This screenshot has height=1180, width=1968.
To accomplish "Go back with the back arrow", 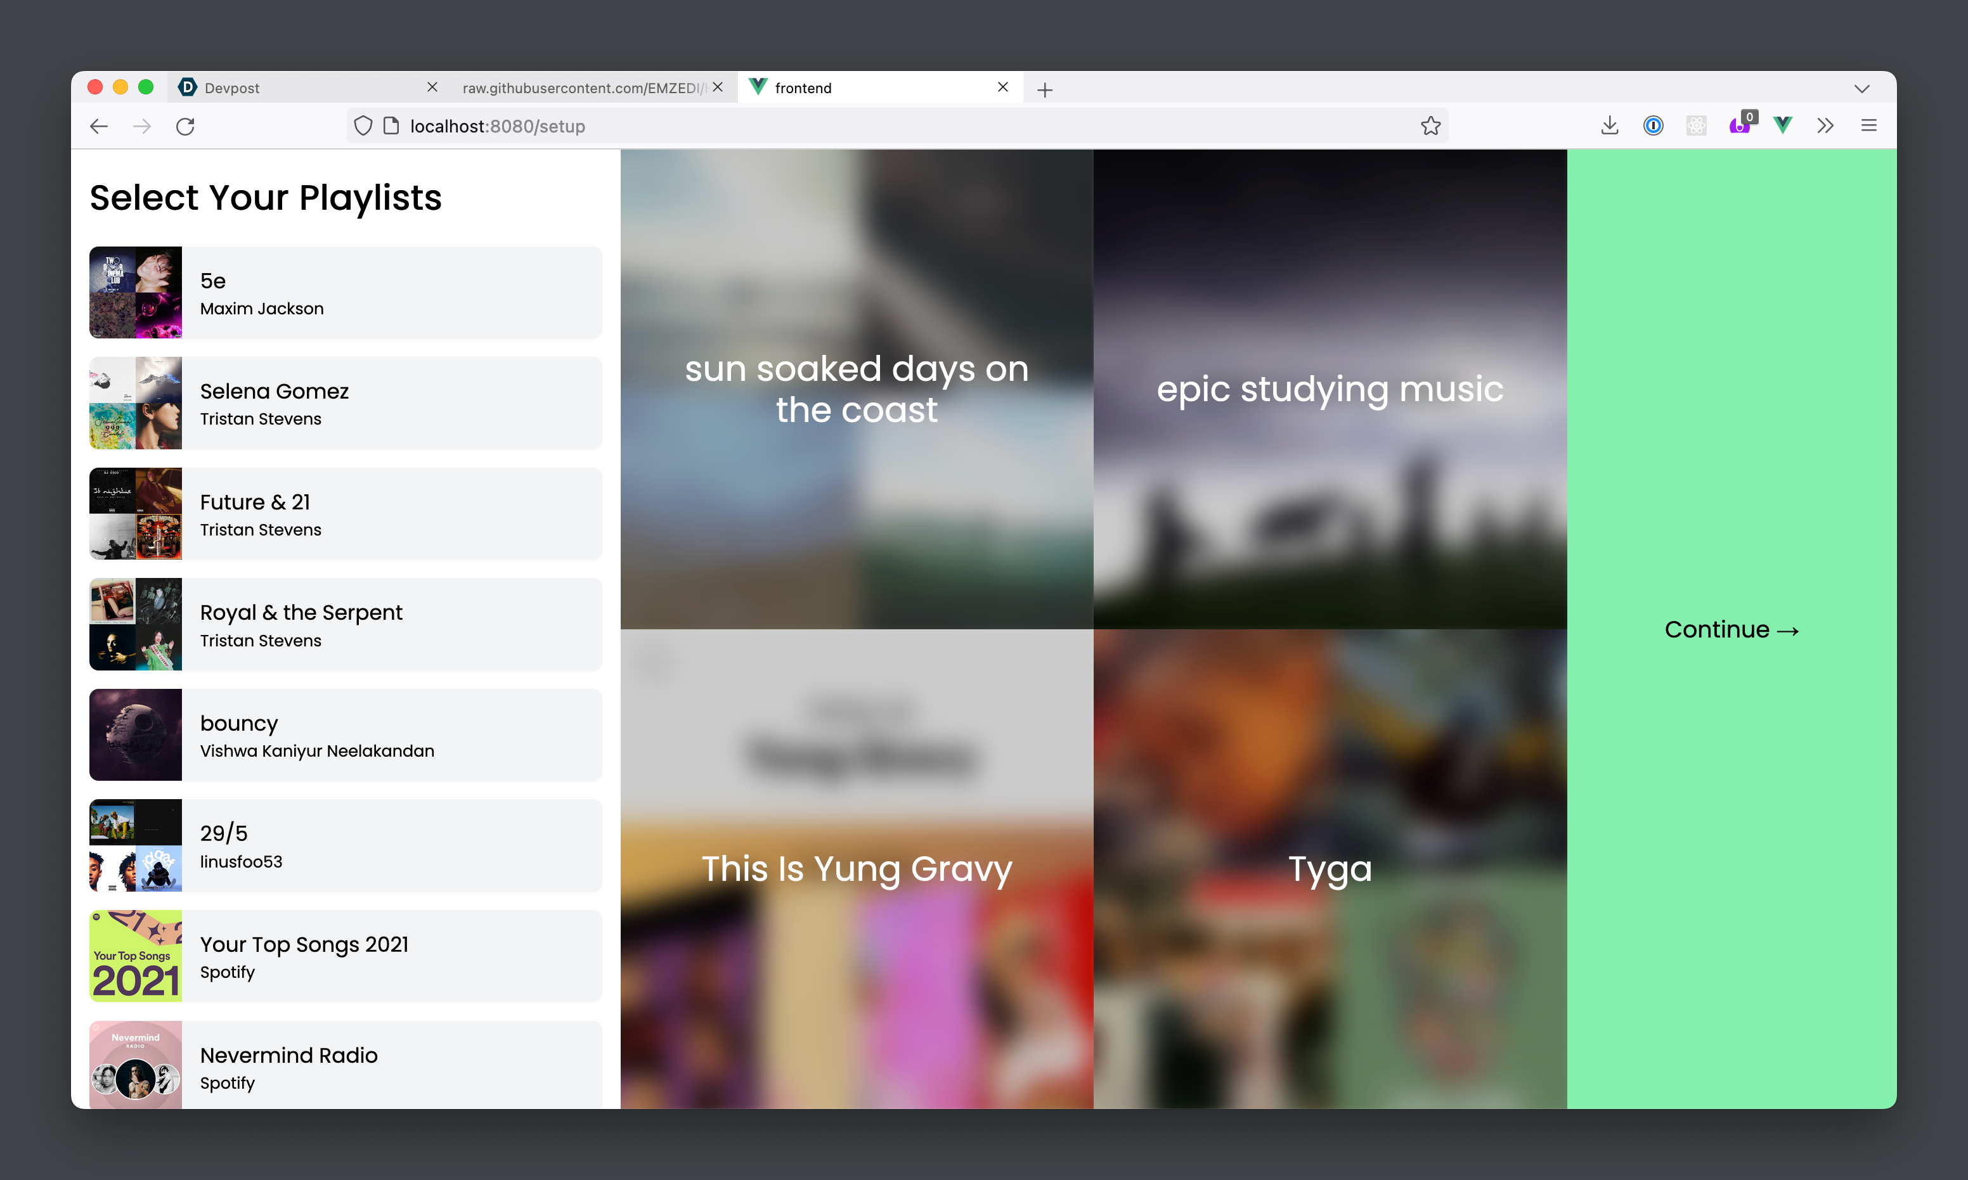I will (99, 127).
